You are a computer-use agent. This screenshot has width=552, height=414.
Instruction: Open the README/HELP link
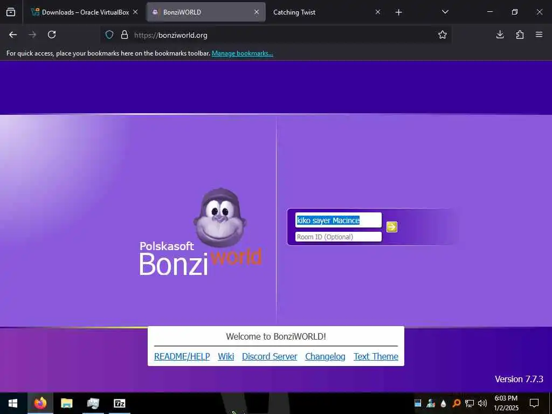click(x=182, y=356)
